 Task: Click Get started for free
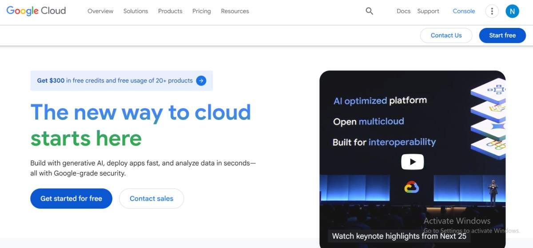(71, 198)
